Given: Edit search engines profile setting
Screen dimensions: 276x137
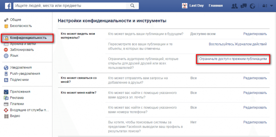Looking at the screenshot, I should coord(255,122).
